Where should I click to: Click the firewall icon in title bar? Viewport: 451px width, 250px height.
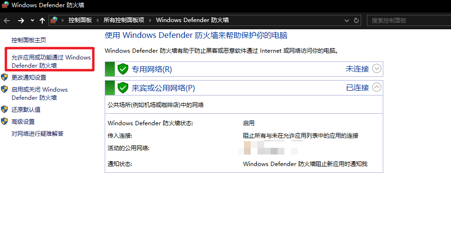point(5,5)
